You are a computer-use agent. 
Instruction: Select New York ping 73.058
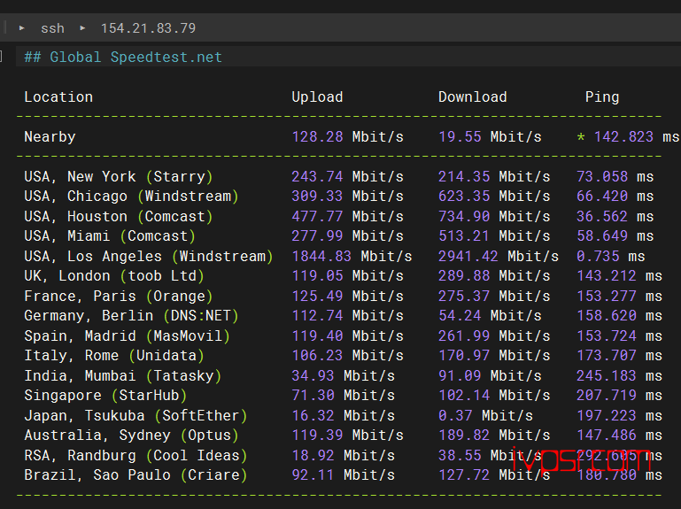[602, 177]
